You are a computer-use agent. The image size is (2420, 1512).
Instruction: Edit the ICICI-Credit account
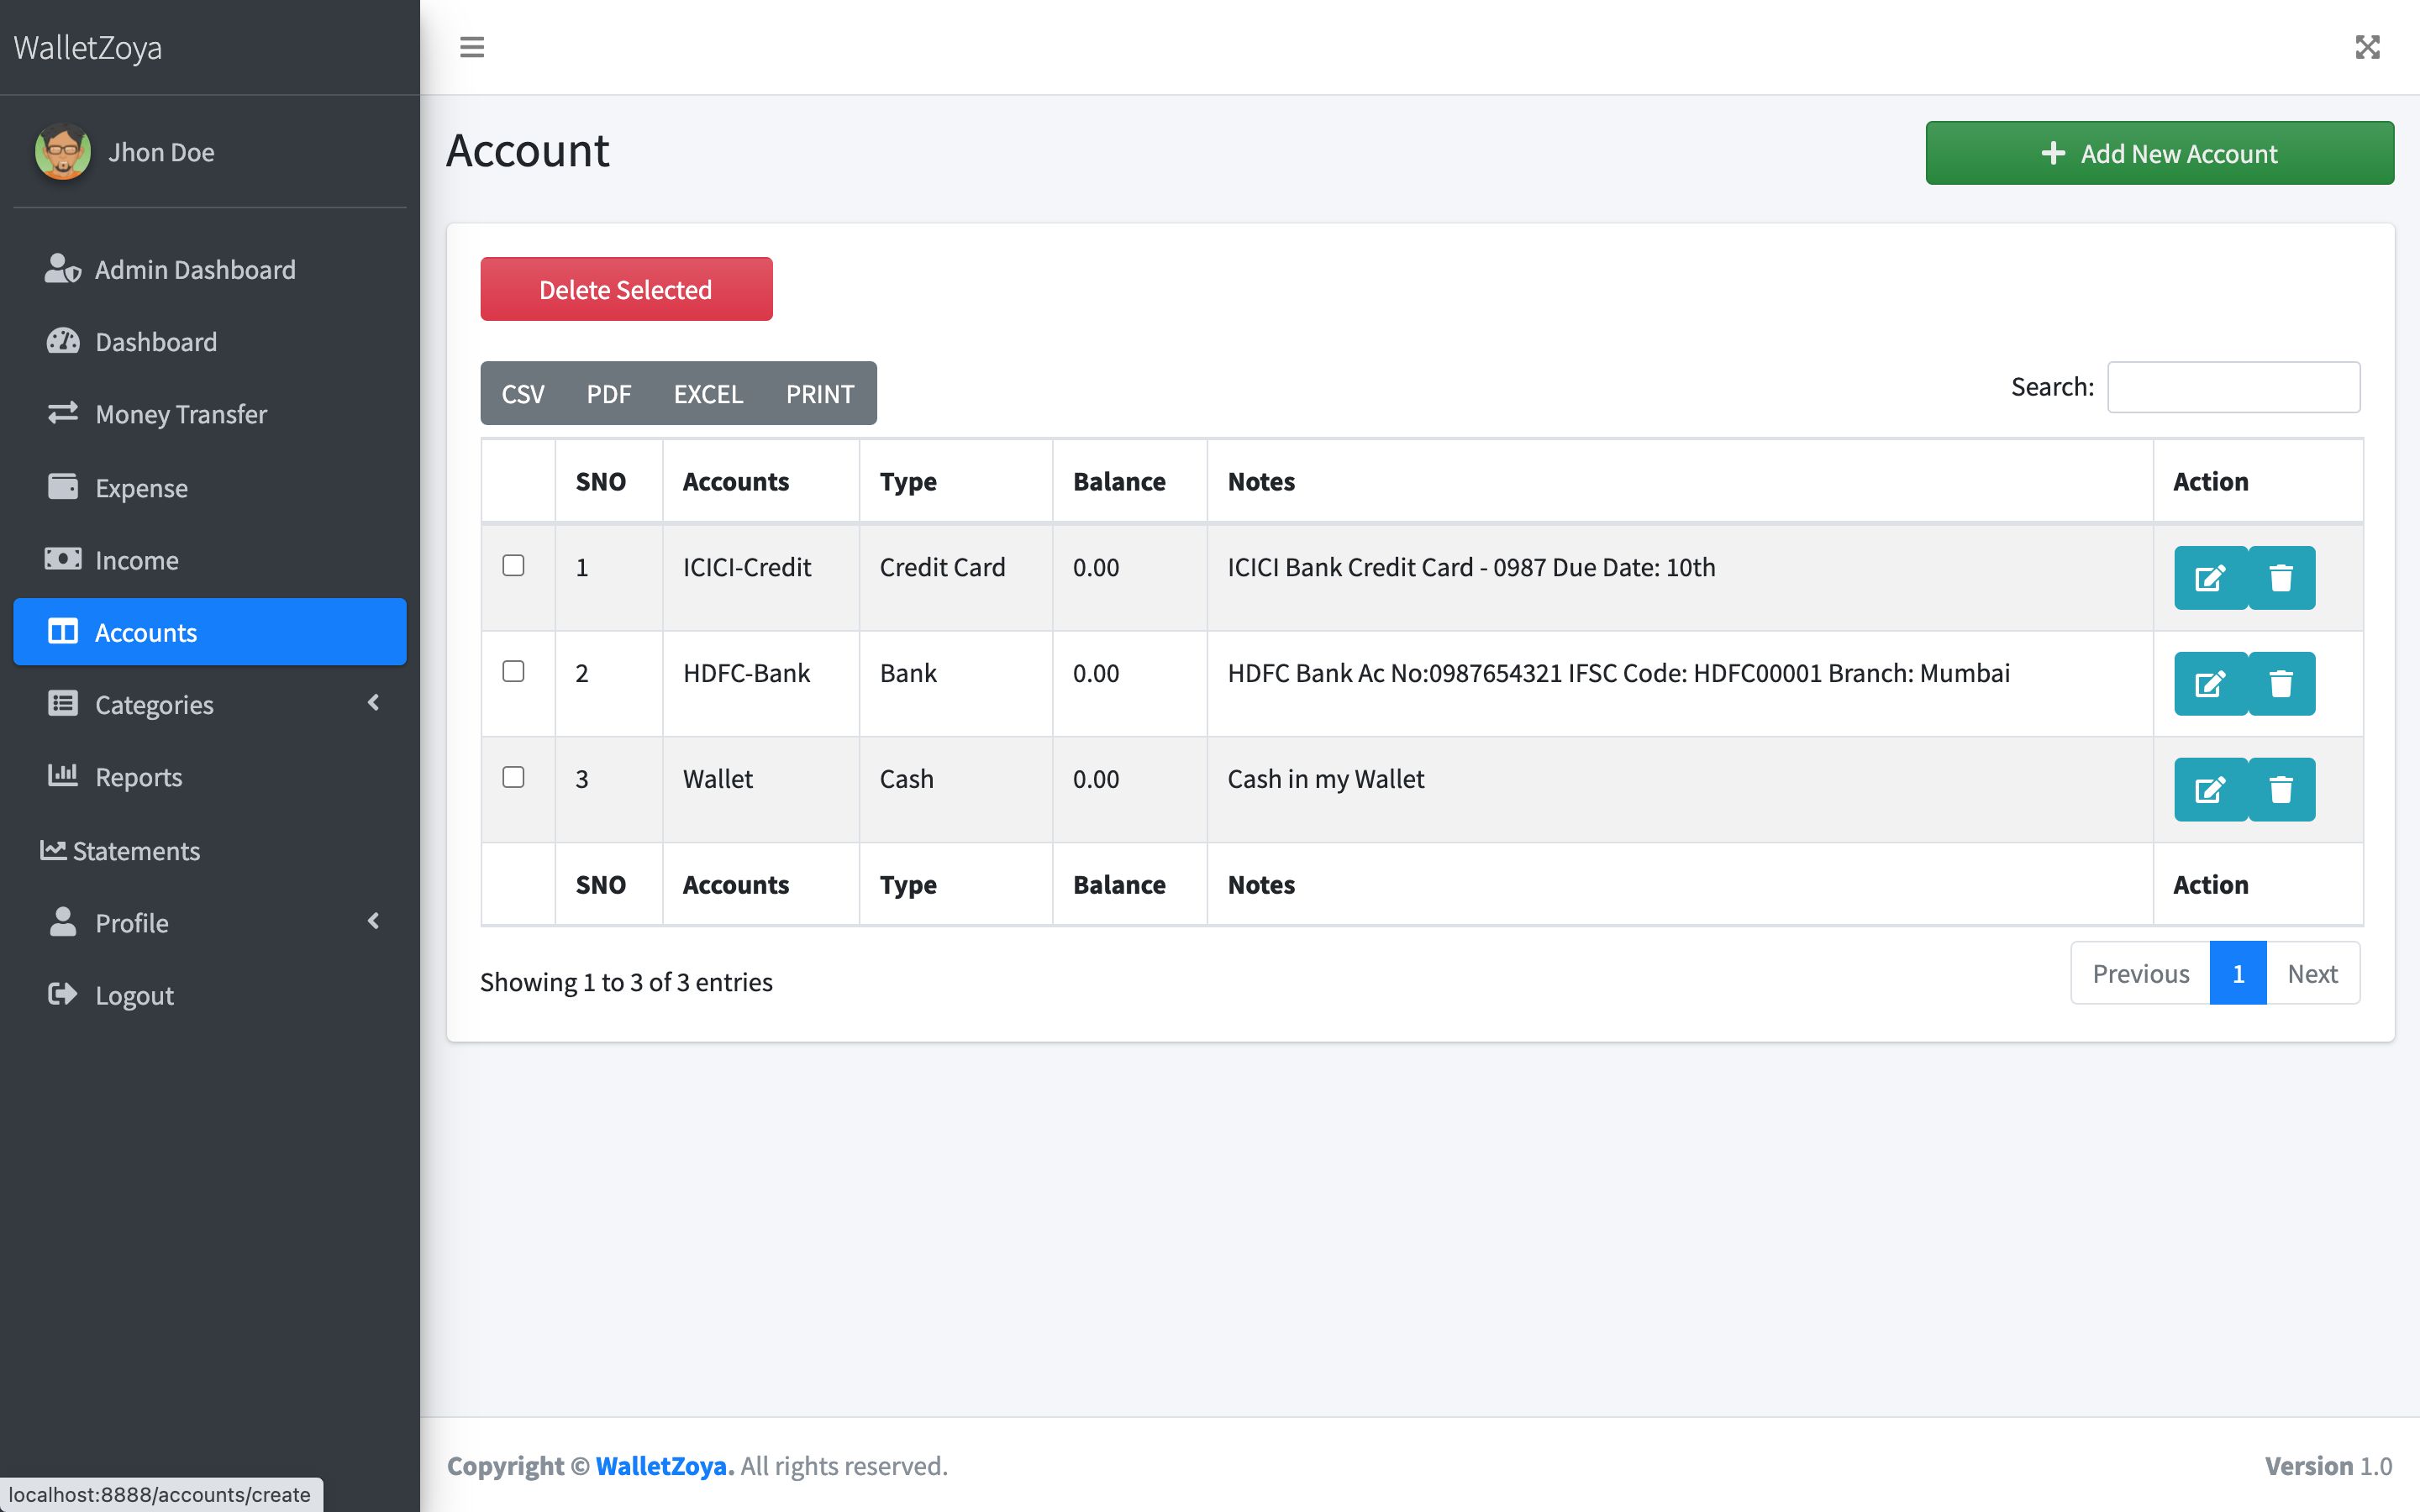(x=2209, y=578)
